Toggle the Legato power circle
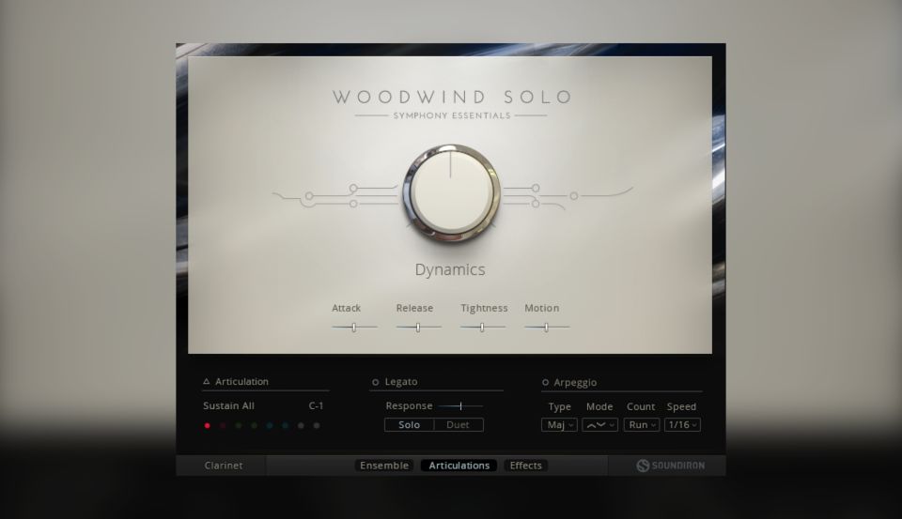Screen dimensions: 902x519 point(376,382)
